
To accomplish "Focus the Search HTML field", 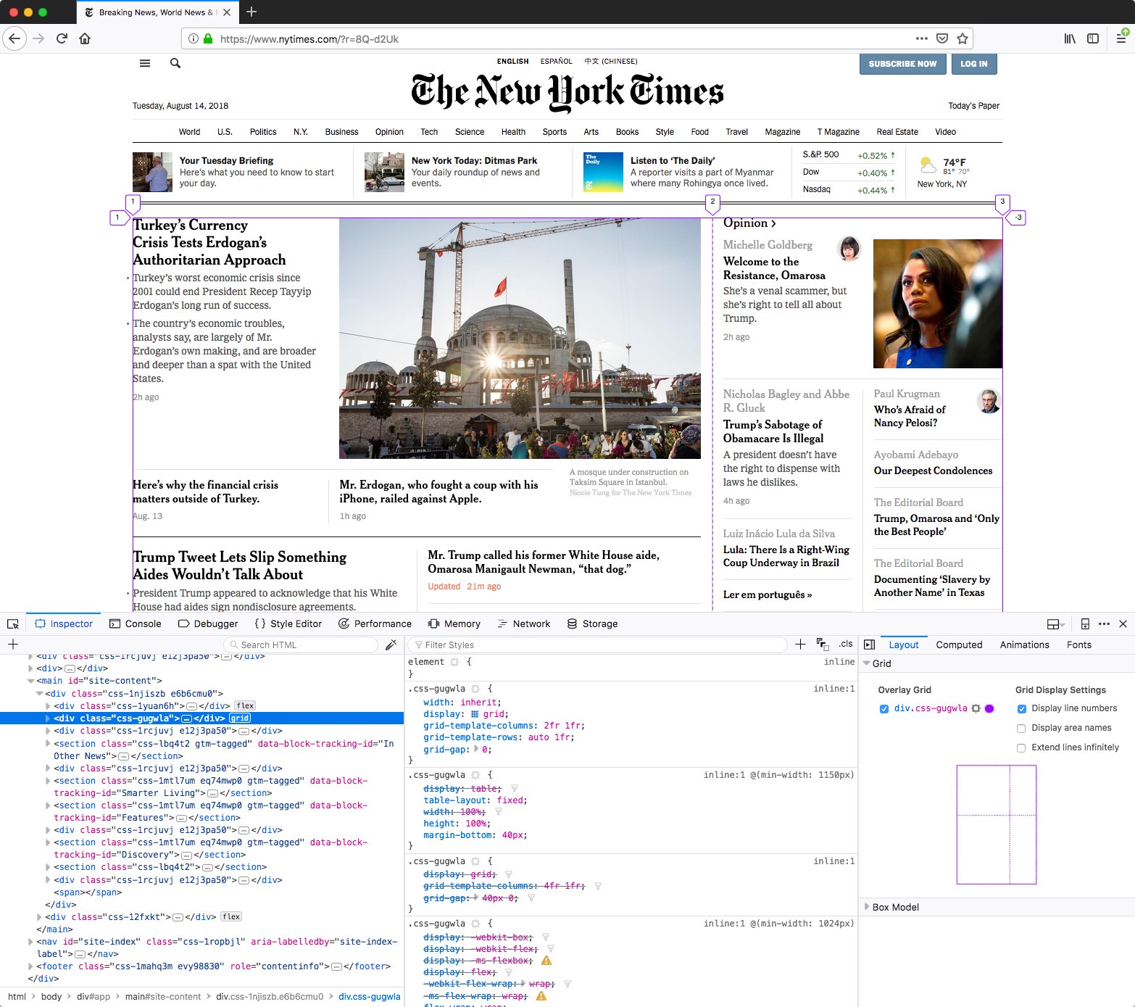I will (301, 645).
